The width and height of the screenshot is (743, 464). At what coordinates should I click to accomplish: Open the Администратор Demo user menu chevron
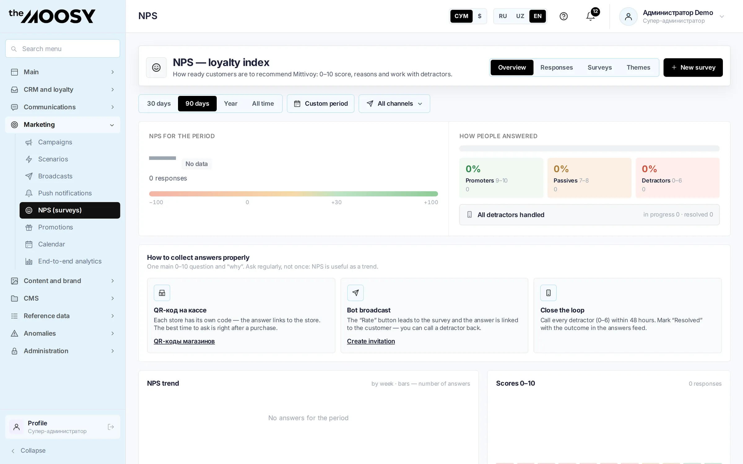722,17
